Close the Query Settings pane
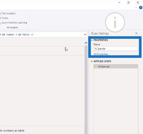The width and height of the screenshot is (143, 134). click(136, 33)
